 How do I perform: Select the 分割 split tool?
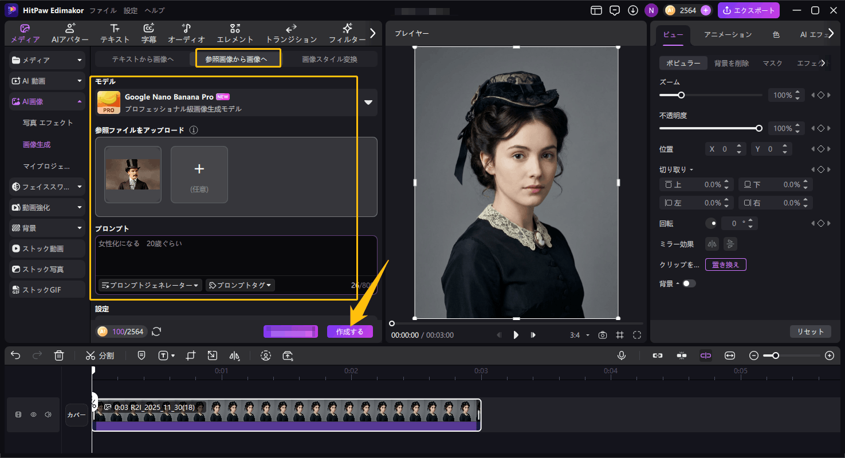[x=100, y=355]
